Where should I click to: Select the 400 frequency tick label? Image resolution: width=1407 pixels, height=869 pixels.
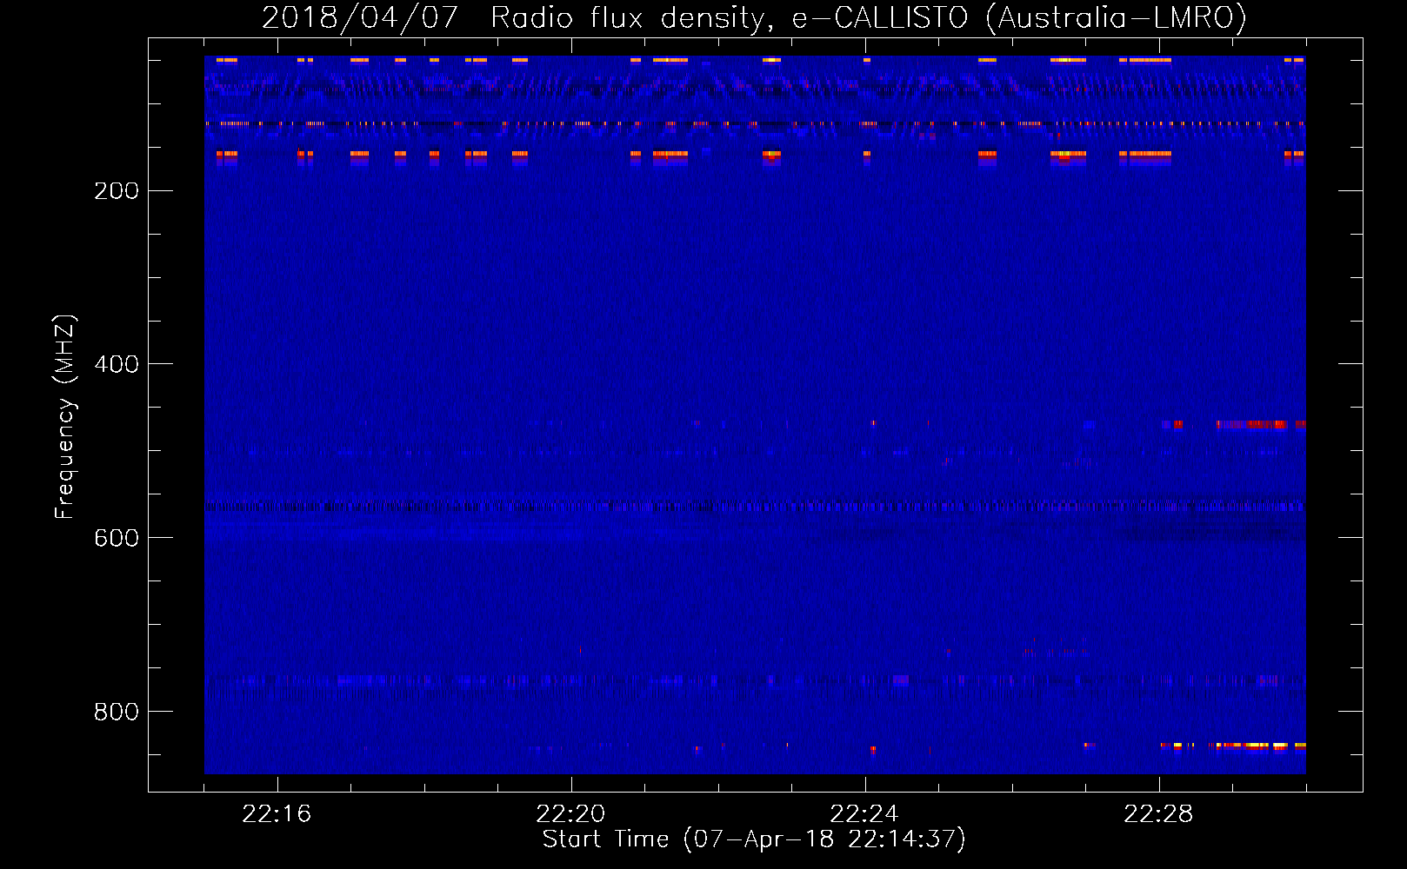pos(117,364)
